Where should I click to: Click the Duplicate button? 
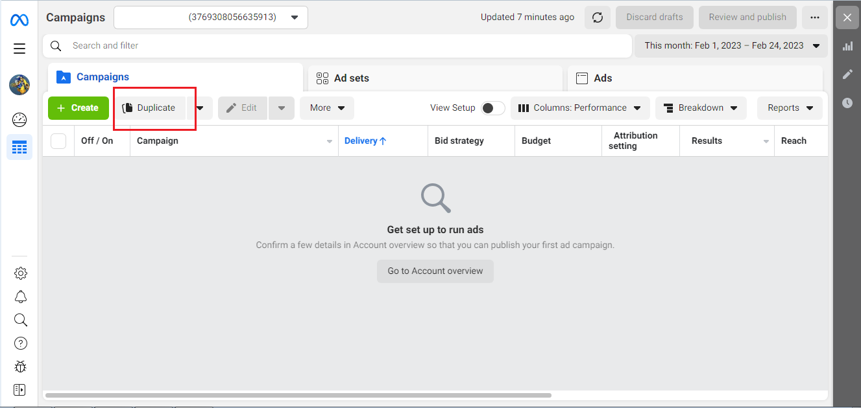pyautogui.click(x=150, y=108)
